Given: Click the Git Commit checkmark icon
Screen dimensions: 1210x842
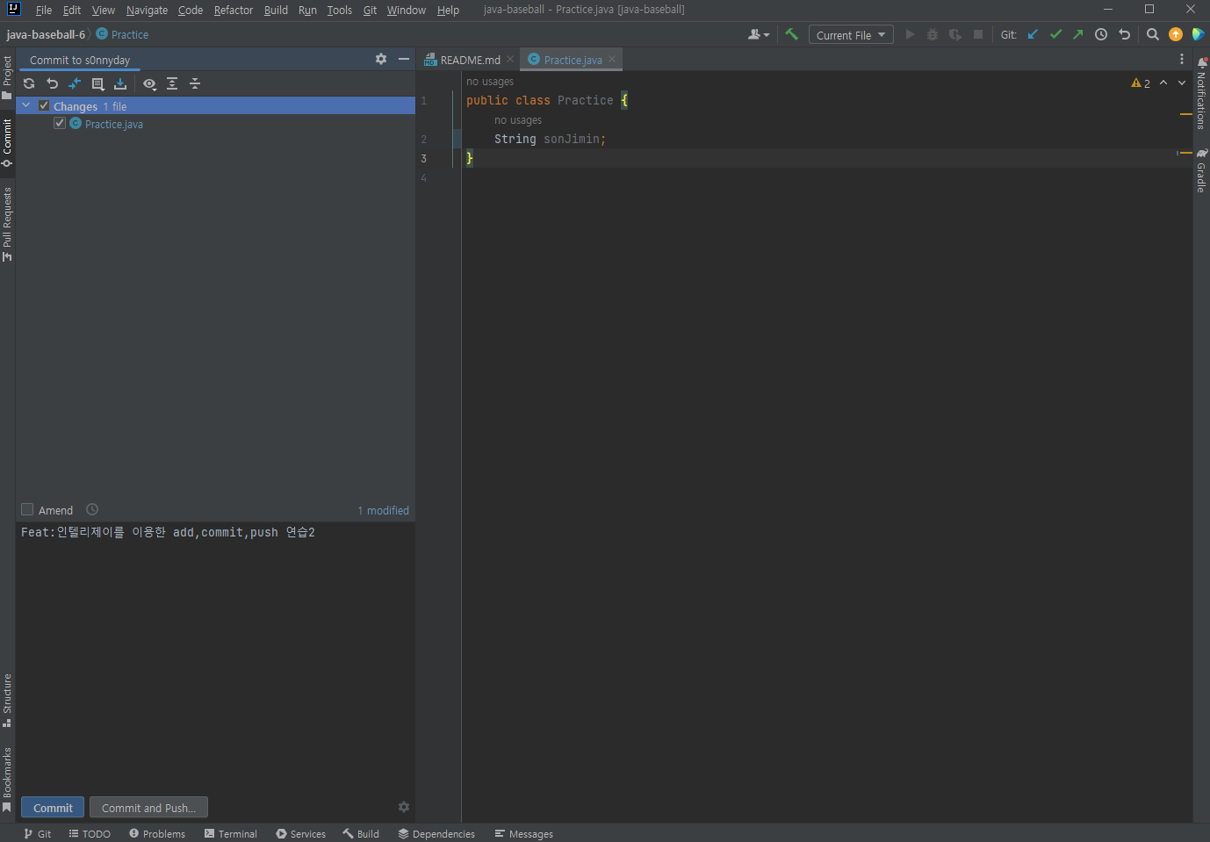Looking at the screenshot, I should click(1055, 34).
